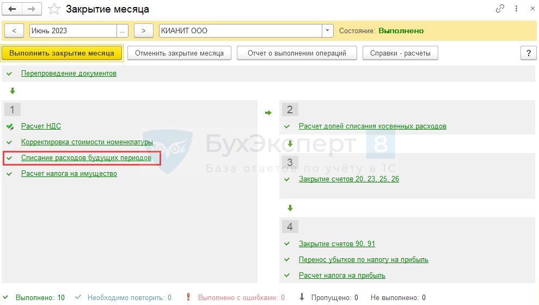Go to next month with > button
This screenshot has height=305, width=539.
143,31
